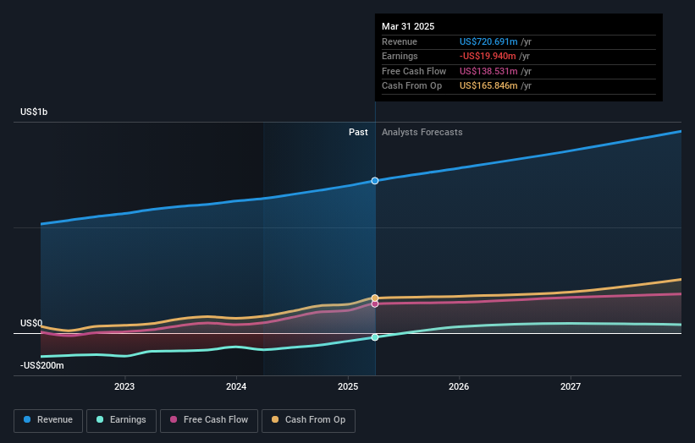Click the 2027 x-axis label

click(571, 386)
